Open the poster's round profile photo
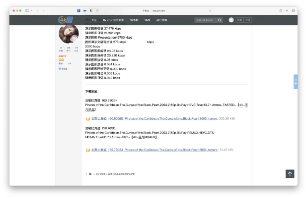Screen dimensions: 307x198 (x=69, y=34)
